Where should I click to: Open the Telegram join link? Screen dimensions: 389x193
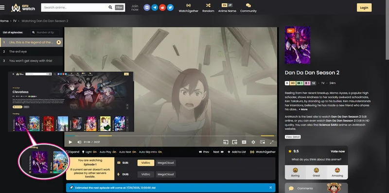[x=155, y=7]
